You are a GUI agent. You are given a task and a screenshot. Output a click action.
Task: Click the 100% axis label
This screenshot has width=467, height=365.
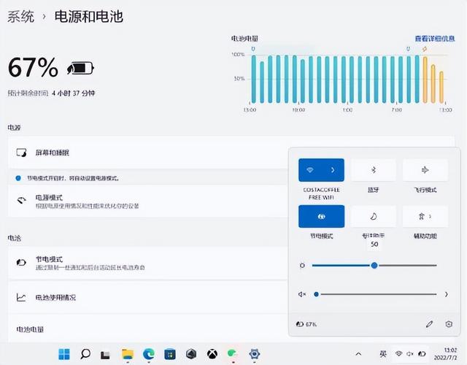click(238, 55)
